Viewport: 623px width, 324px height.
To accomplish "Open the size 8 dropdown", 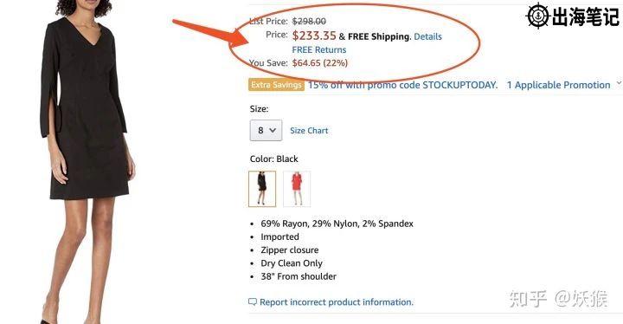I will tap(266, 130).
